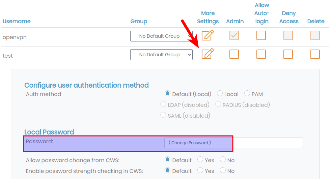332x179 pixels.
Task: Open Group dropdown for openvpn user
Action: point(161,36)
